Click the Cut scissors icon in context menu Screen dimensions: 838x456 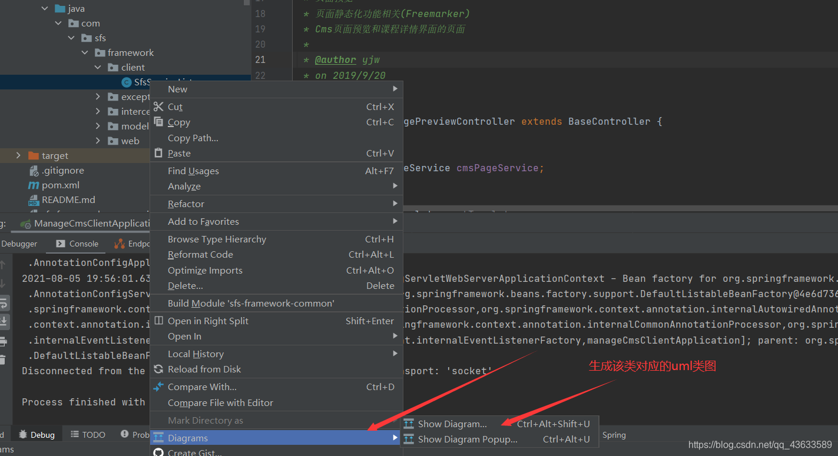[x=158, y=106]
